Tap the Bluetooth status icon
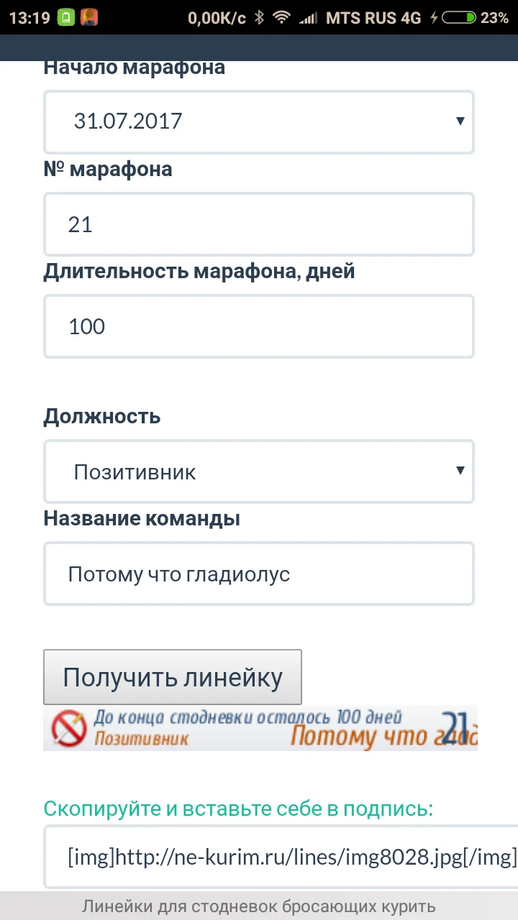 pos(259,18)
